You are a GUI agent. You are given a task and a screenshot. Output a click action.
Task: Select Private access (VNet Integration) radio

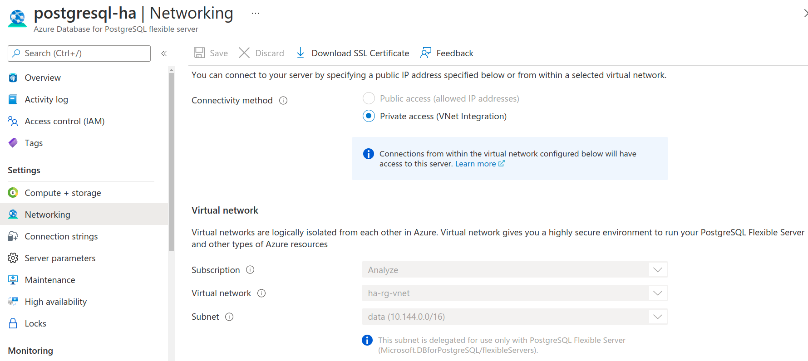click(369, 116)
